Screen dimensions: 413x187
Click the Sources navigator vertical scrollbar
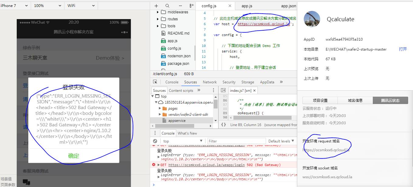point(215,104)
